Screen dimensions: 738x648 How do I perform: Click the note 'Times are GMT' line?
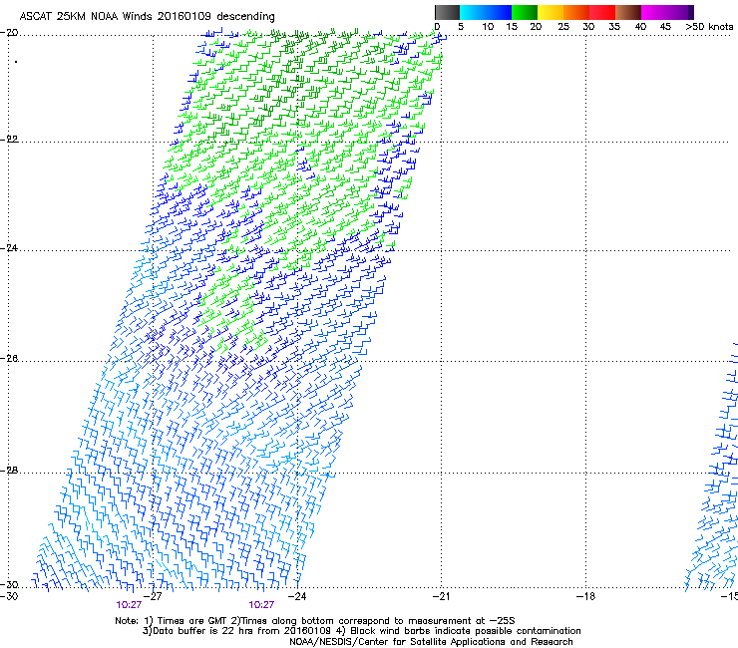click(315, 621)
